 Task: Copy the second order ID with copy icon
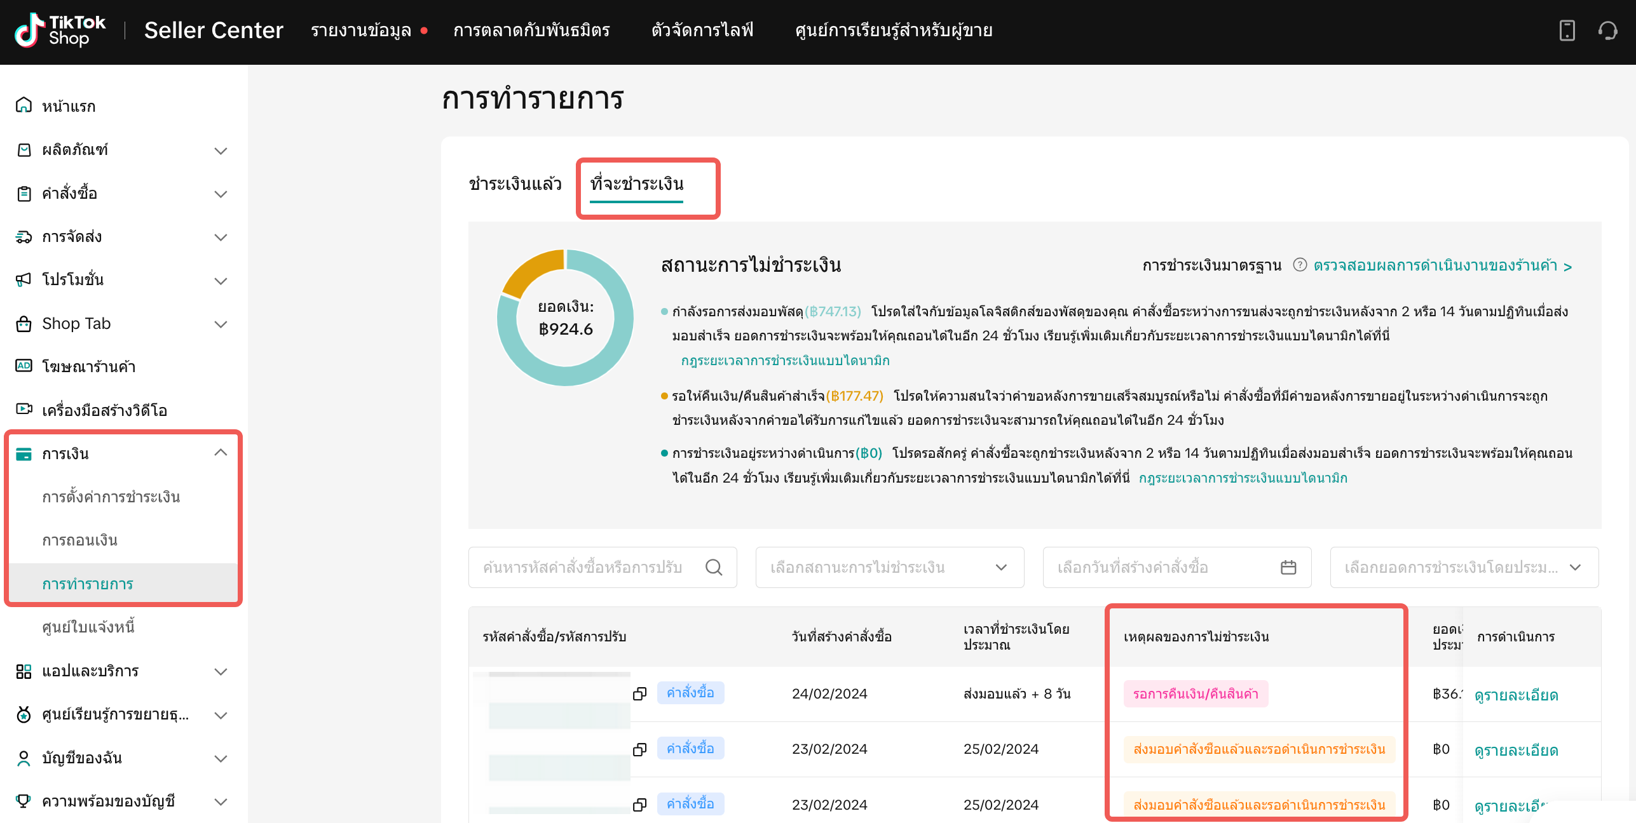[640, 749]
